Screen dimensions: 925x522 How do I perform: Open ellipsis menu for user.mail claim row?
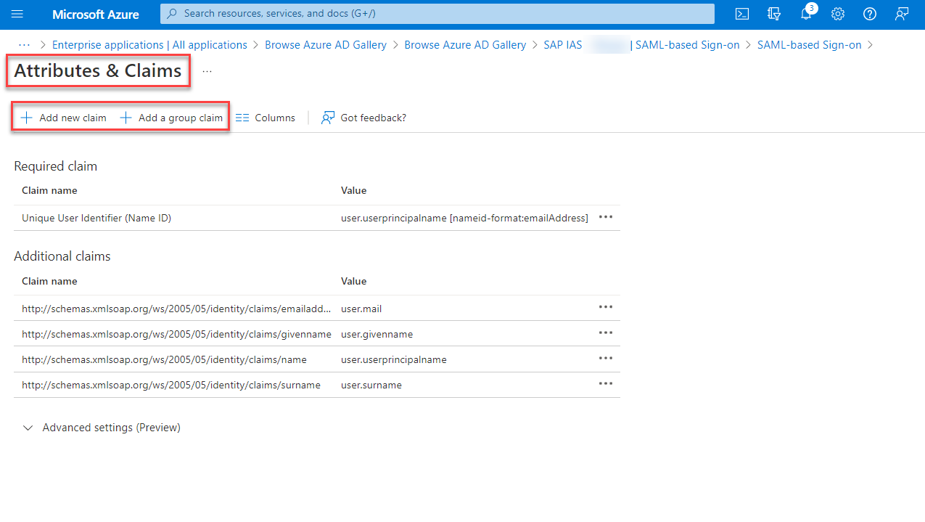point(606,307)
